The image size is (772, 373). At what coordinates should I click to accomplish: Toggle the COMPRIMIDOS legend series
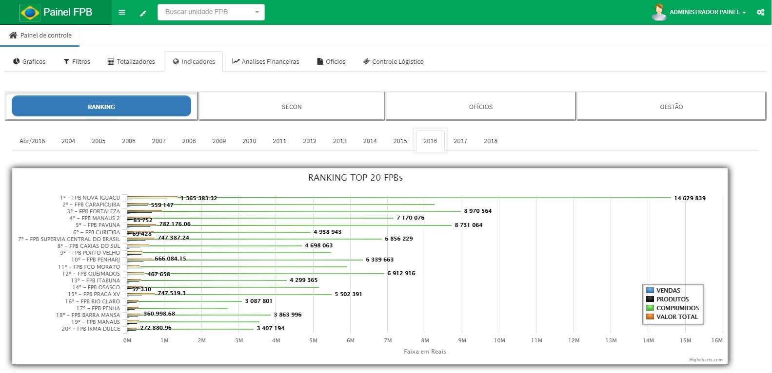click(x=673, y=308)
